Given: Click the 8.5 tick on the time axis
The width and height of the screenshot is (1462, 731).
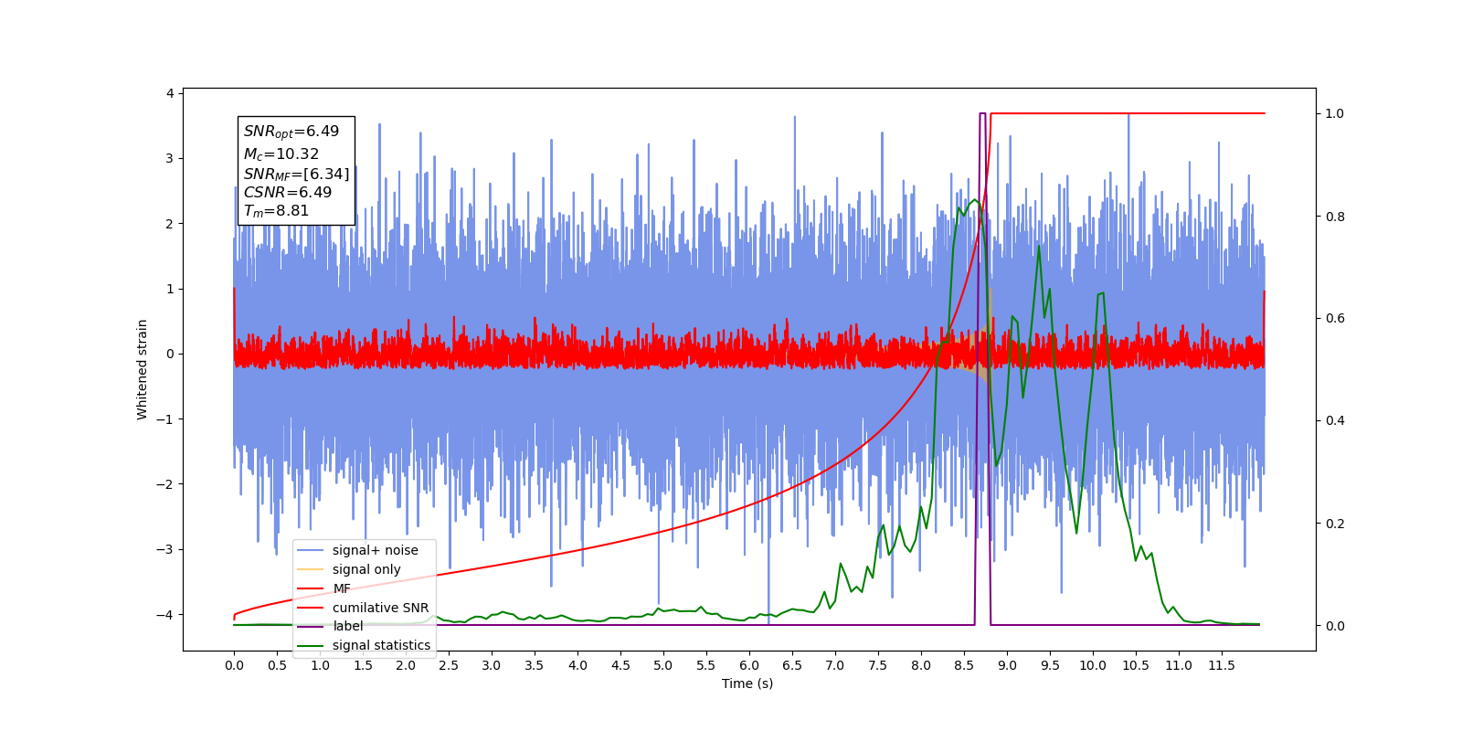Looking at the screenshot, I should pyautogui.click(x=964, y=665).
